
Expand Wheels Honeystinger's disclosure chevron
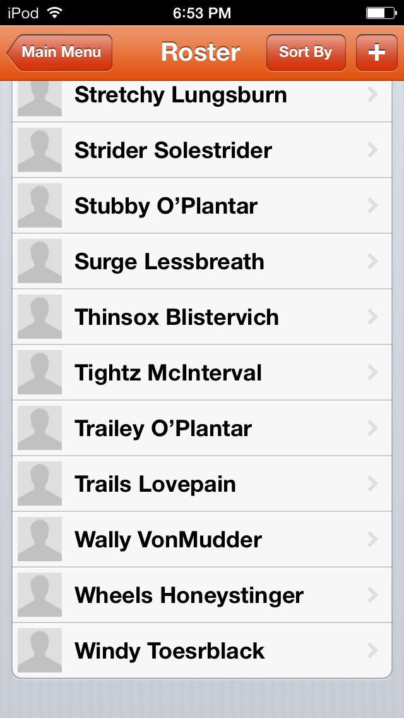(372, 595)
